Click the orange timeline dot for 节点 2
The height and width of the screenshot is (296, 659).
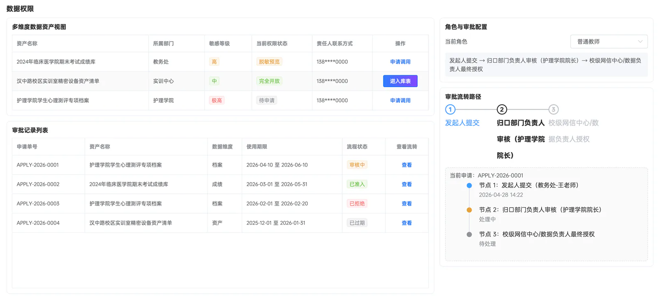click(469, 210)
